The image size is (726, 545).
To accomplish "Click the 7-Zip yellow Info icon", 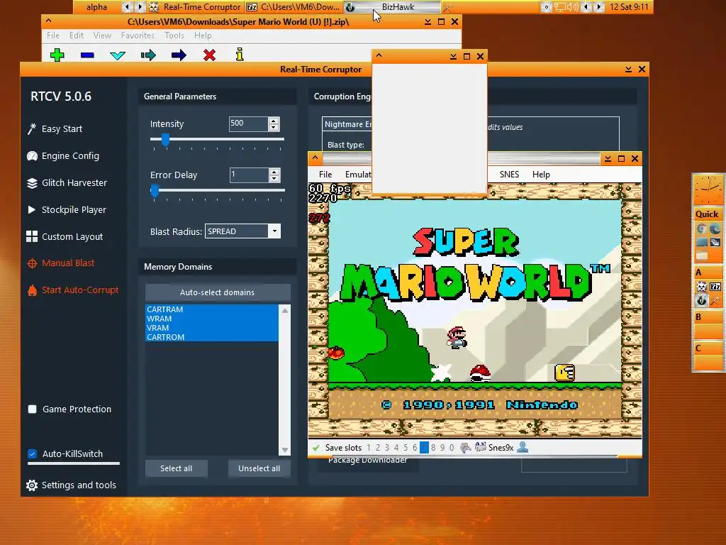I will (x=240, y=54).
